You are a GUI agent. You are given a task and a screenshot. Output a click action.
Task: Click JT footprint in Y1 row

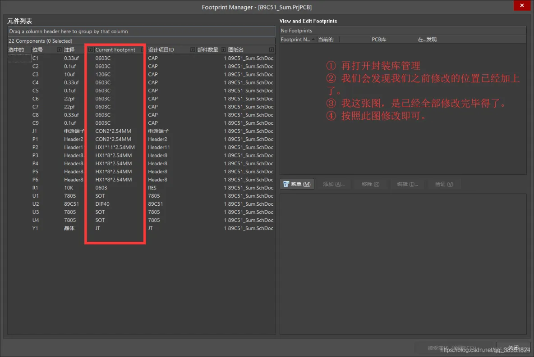click(98, 228)
